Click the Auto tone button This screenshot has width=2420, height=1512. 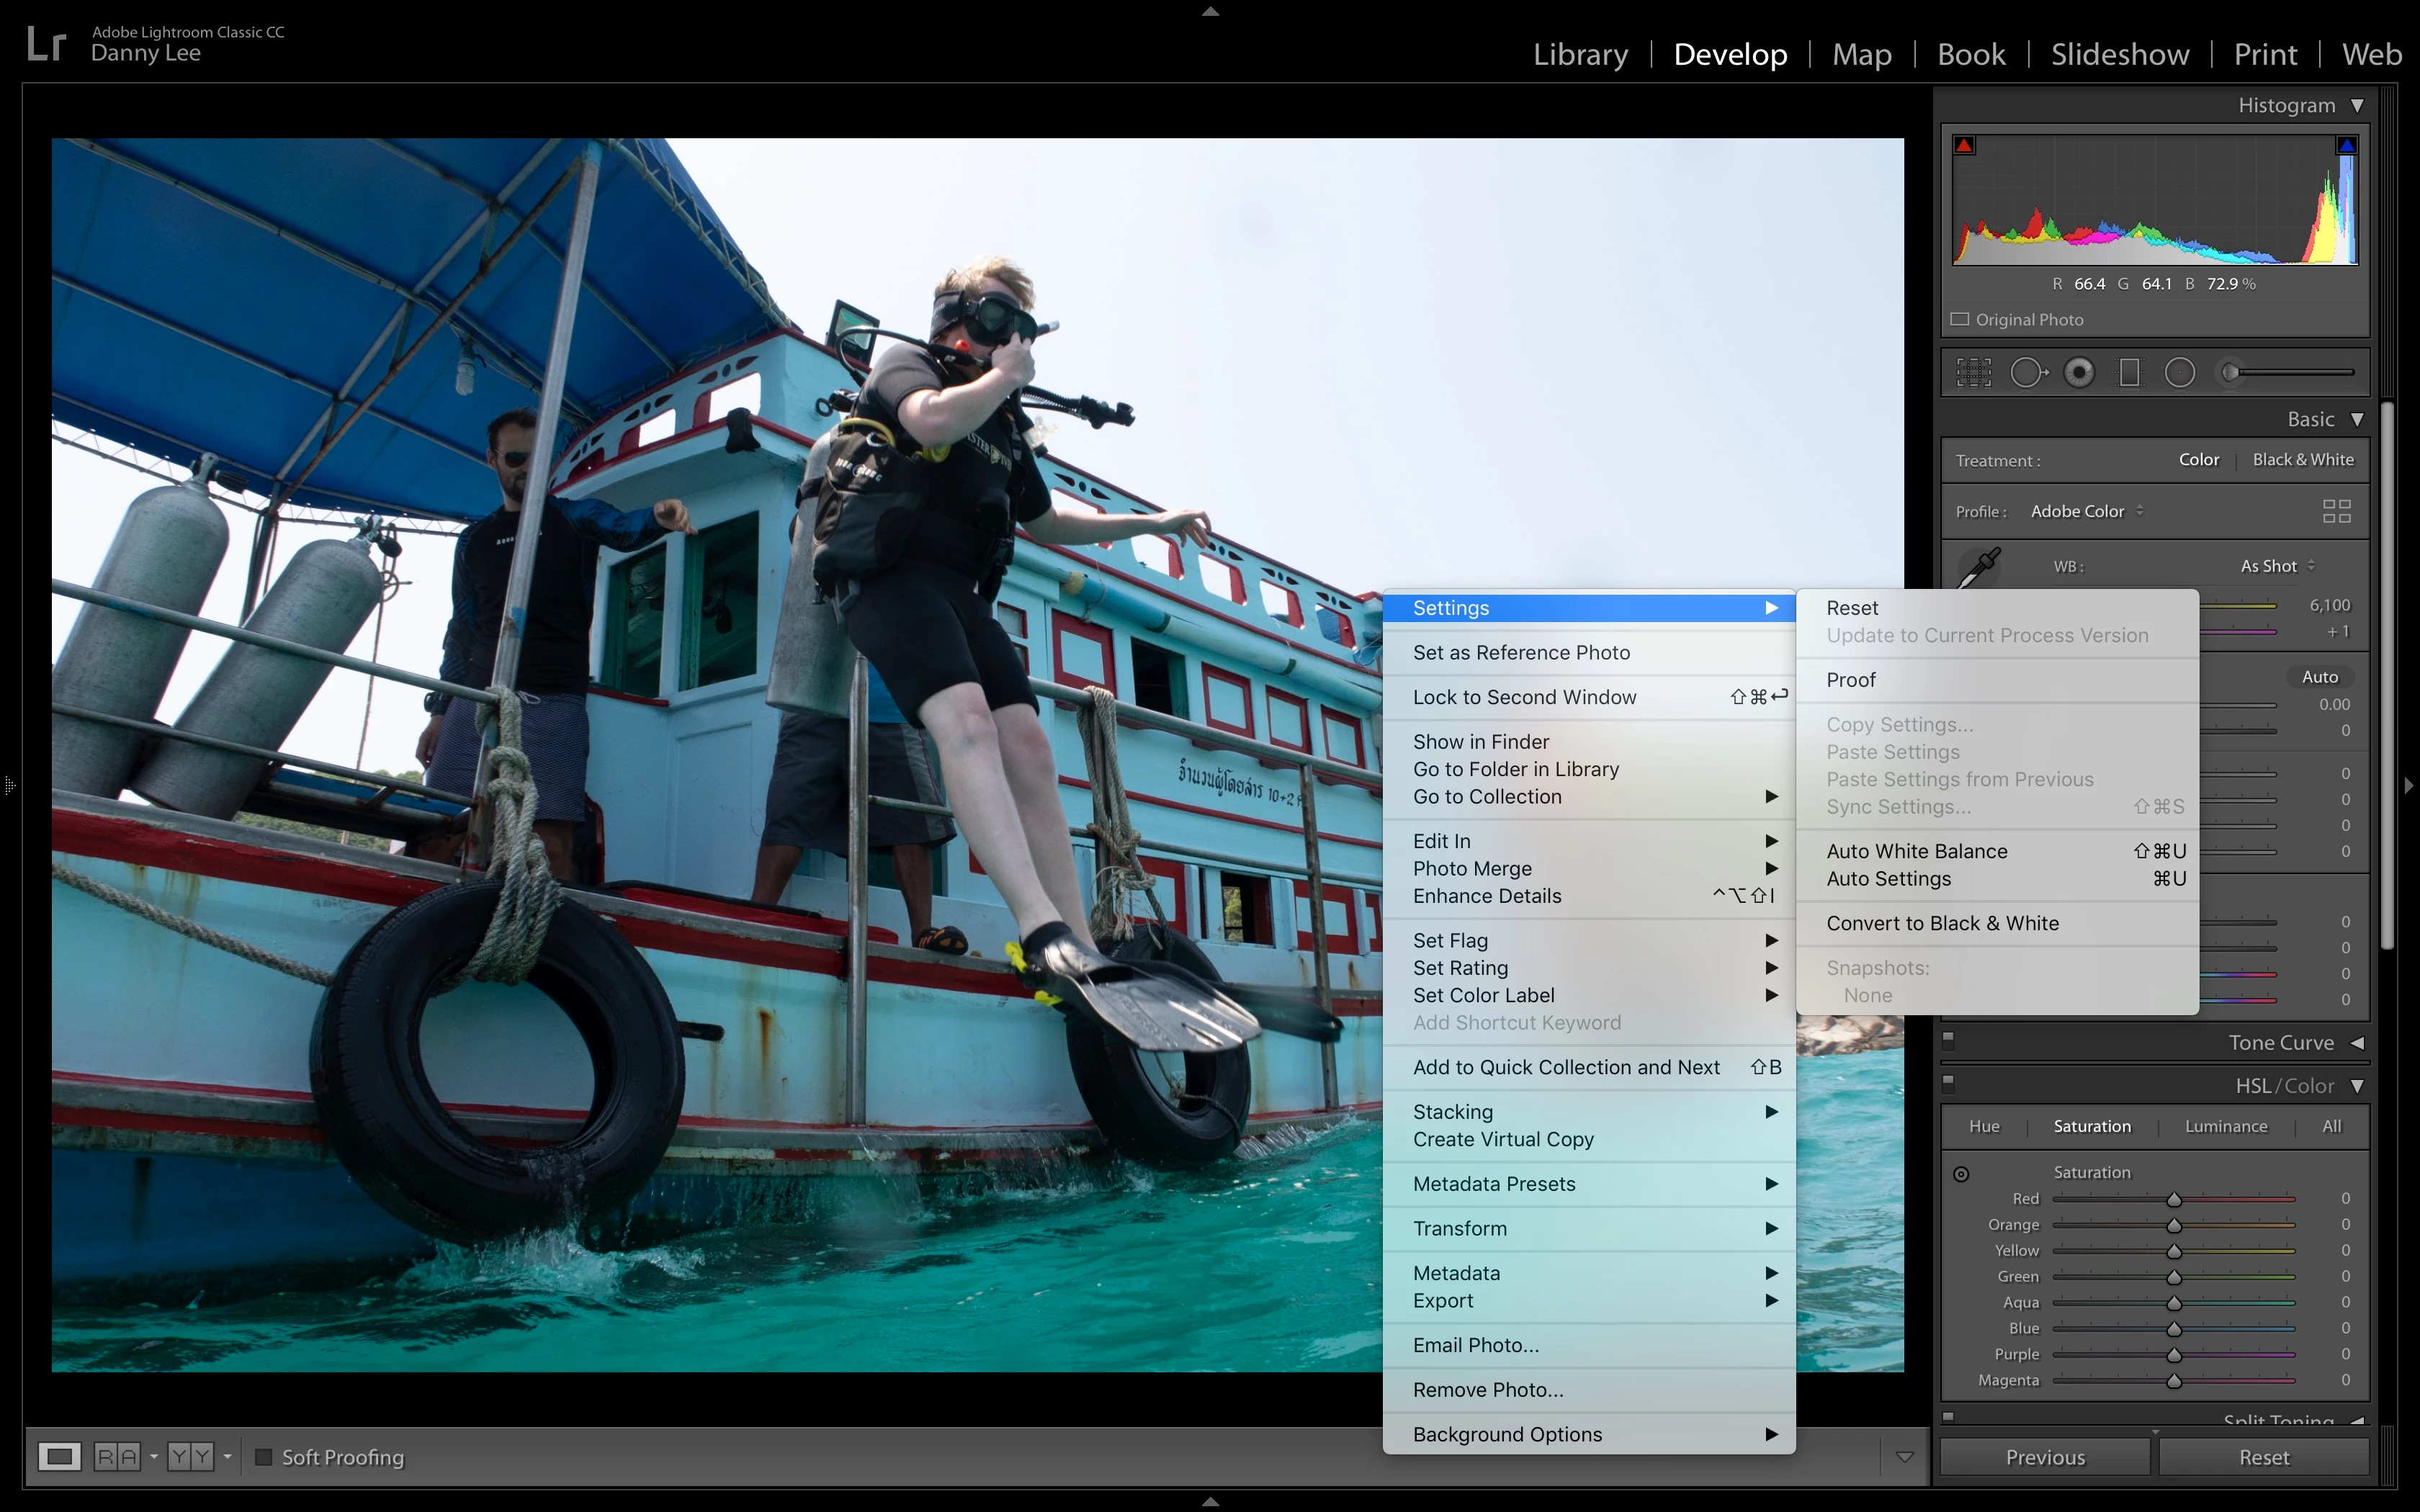coord(2319,677)
